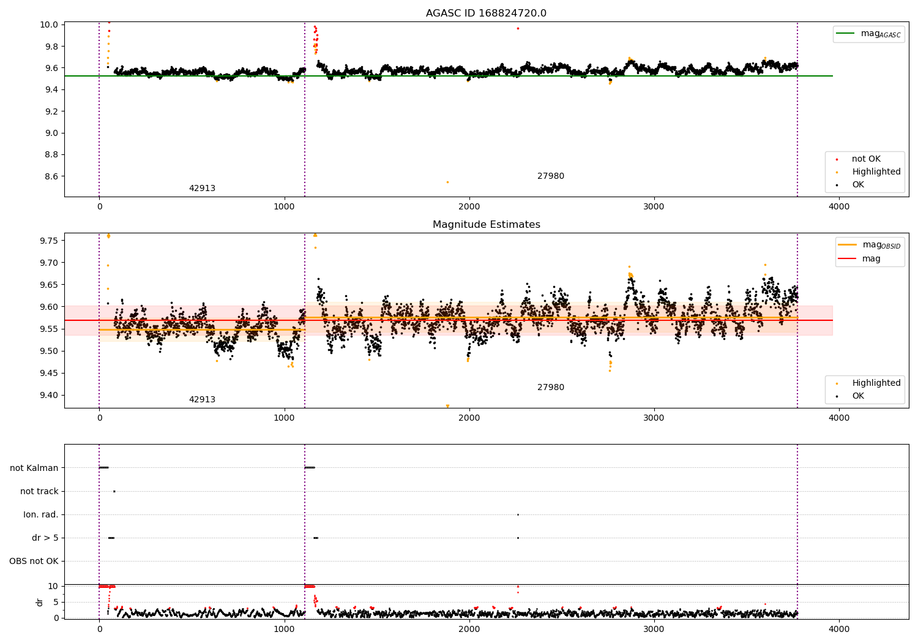Click the "not OK" legend entry
This screenshot has height=643, width=918.
coord(866,159)
